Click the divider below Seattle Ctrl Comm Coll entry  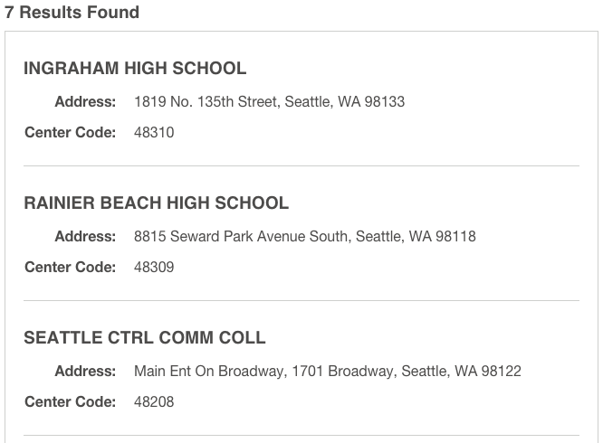(x=301, y=435)
